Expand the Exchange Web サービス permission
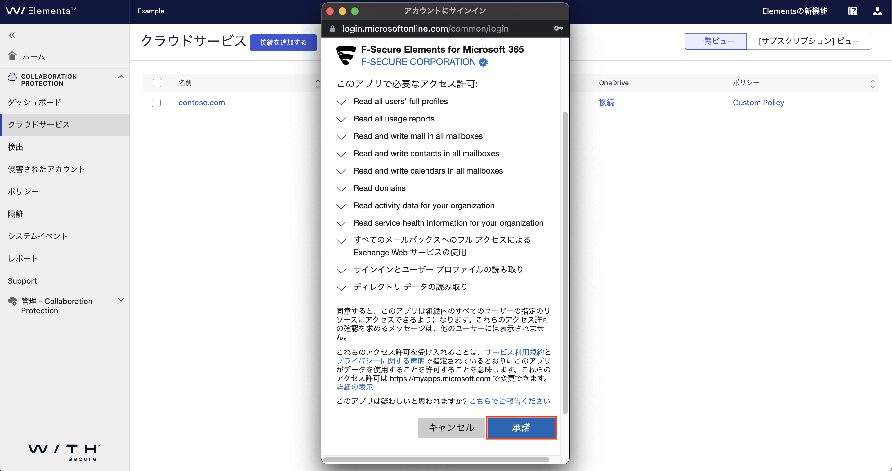This screenshot has height=471, width=892. 341,241
